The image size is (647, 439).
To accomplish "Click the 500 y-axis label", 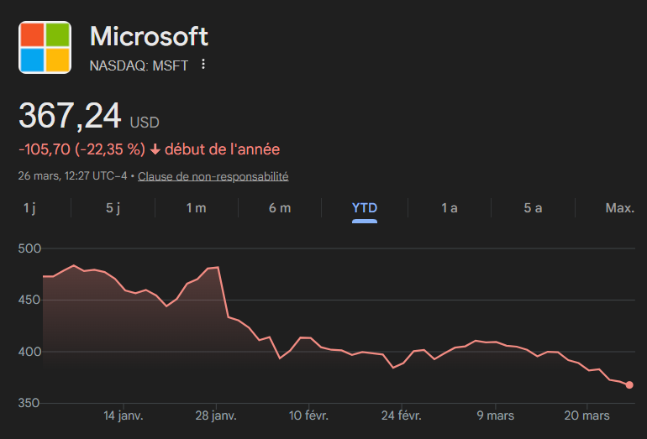I will (29, 248).
